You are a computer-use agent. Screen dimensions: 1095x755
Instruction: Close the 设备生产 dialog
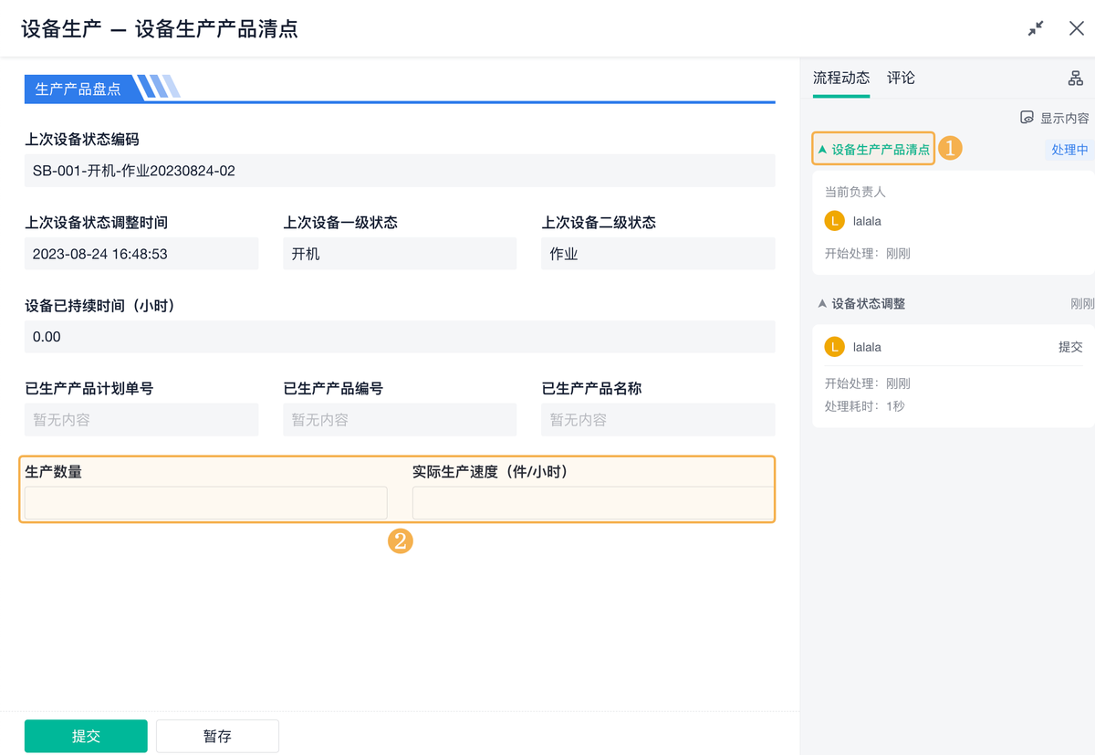1076,29
